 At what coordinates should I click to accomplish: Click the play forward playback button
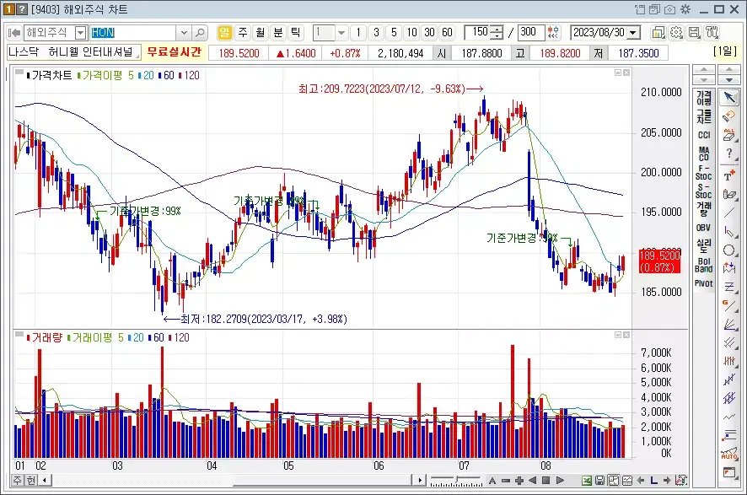click(560, 480)
